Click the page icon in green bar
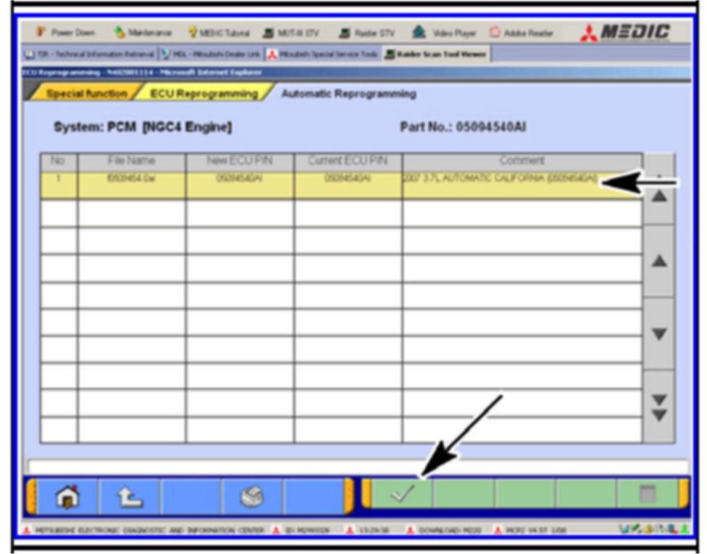Viewport: 707px width, 554px height. coord(645,495)
